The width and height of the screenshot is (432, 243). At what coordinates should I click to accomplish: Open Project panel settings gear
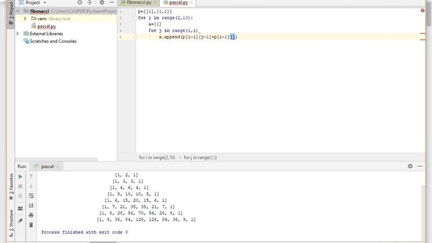tap(102, 3)
